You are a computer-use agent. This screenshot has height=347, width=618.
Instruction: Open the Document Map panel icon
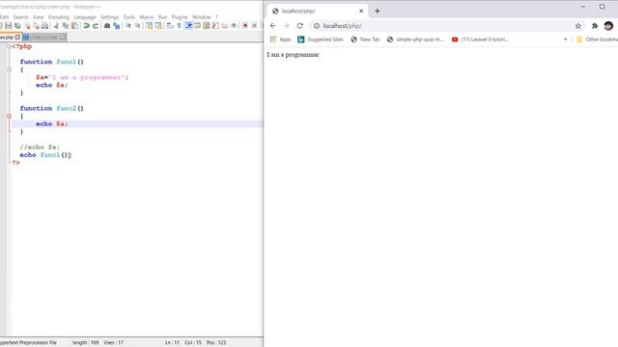(207, 26)
